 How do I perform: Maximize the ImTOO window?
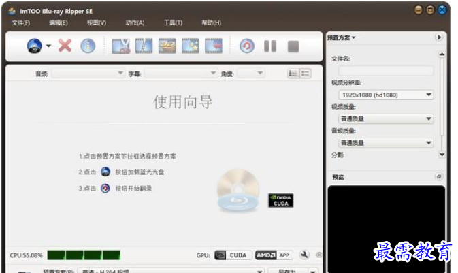(430, 10)
